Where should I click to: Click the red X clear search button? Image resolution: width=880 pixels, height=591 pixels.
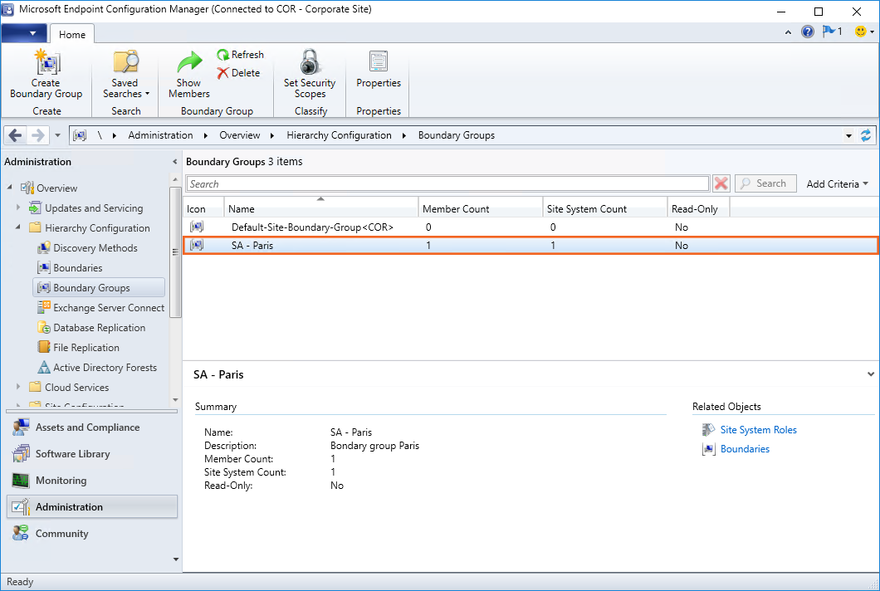pos(721,183)
